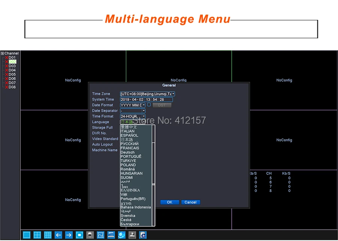Choose PORTUGUÊ from language list
Image resolution: width=338 pixels, height=241 pixels.
coord(131,157)
